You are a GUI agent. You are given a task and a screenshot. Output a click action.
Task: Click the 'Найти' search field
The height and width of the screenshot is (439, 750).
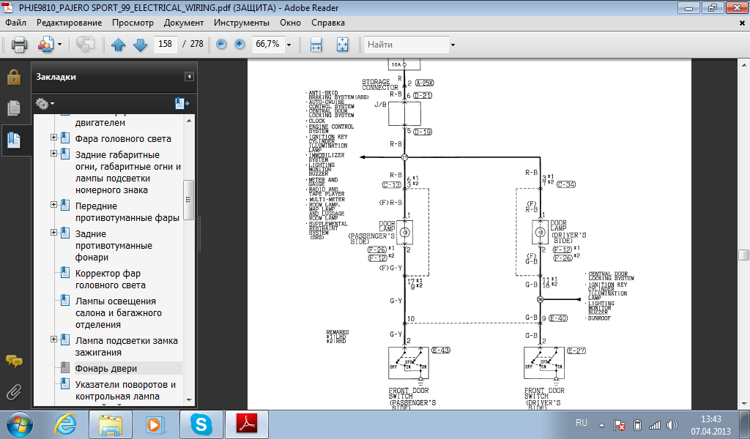pyautogui.click(x=406, y=45)
